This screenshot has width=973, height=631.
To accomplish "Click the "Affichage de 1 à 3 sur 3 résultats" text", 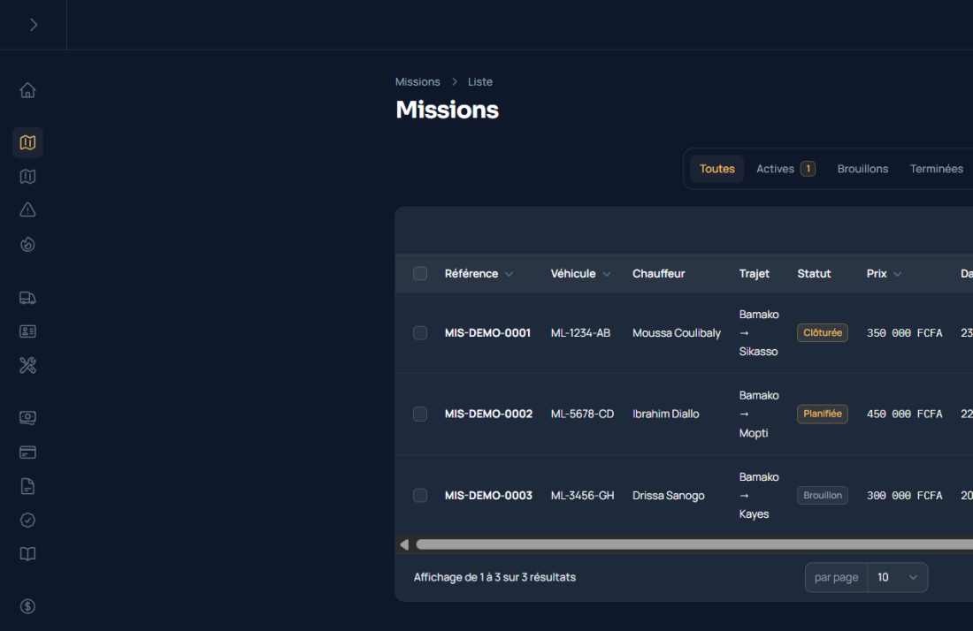I will click(494, 578).
